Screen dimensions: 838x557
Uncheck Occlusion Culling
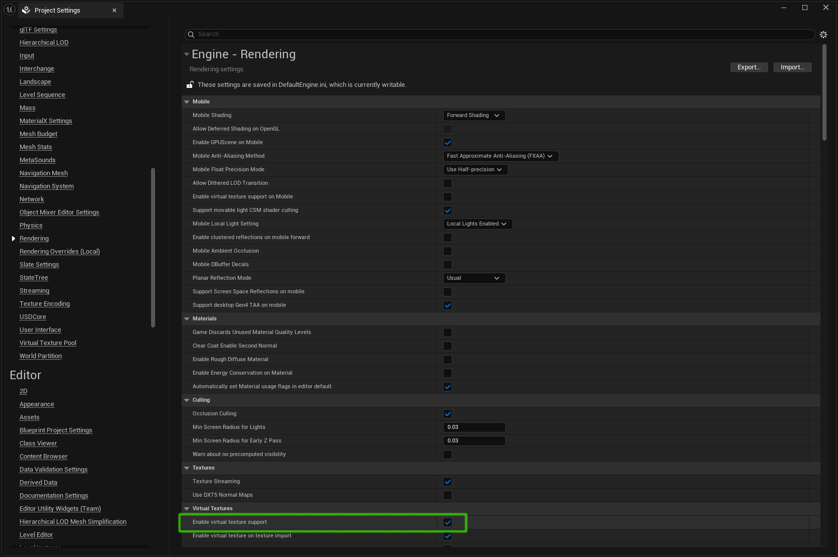pyautogui.click(x=448, y=414)
